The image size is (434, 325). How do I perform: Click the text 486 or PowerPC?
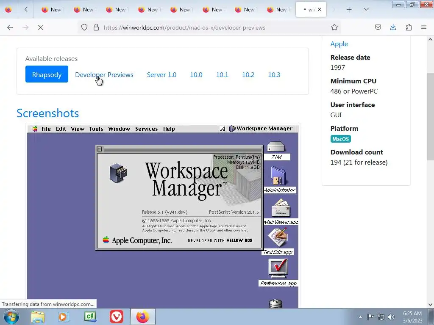pos(354,91)
